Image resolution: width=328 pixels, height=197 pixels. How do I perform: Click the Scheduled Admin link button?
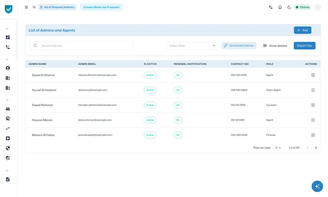click(239, 46)
